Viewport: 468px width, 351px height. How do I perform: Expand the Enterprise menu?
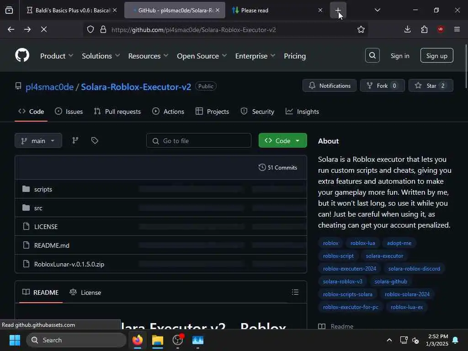[x=255, y=56]
